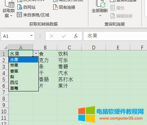Choose 水果 in the dropdown list

[x=24, y=59]
